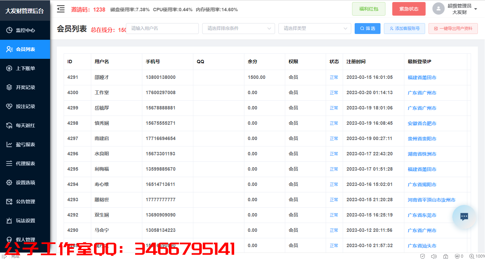Viewport: 485px width, 259px height.
Task: Click the 盈亏报表 chart icon
Action: pyautogui.click(x=10, y=144)
